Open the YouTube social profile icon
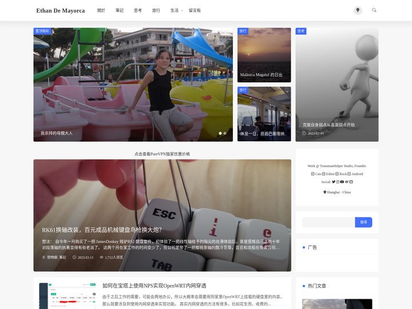 pos(342,182)
